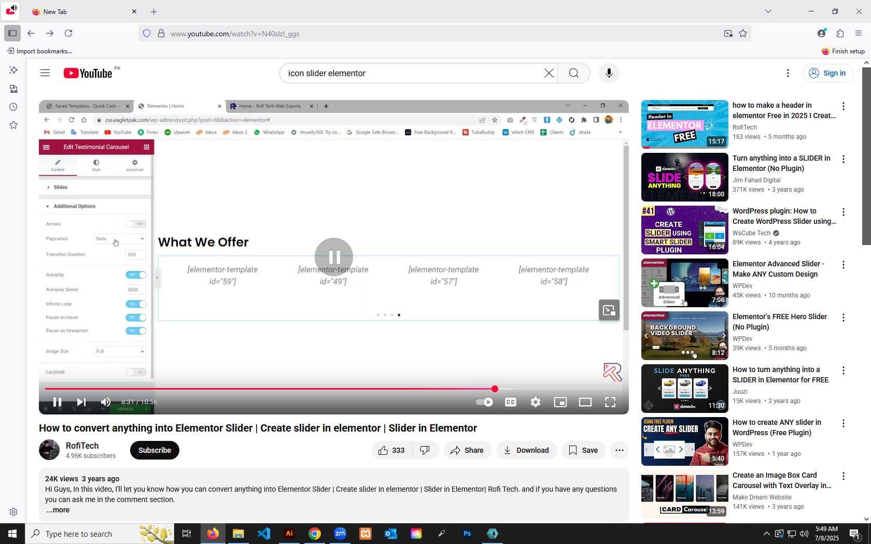Image resolution: width=871 pixels, height=544 pixels.
Task: Toggle the Firefox sidebar button
Action: pos(12,33)
